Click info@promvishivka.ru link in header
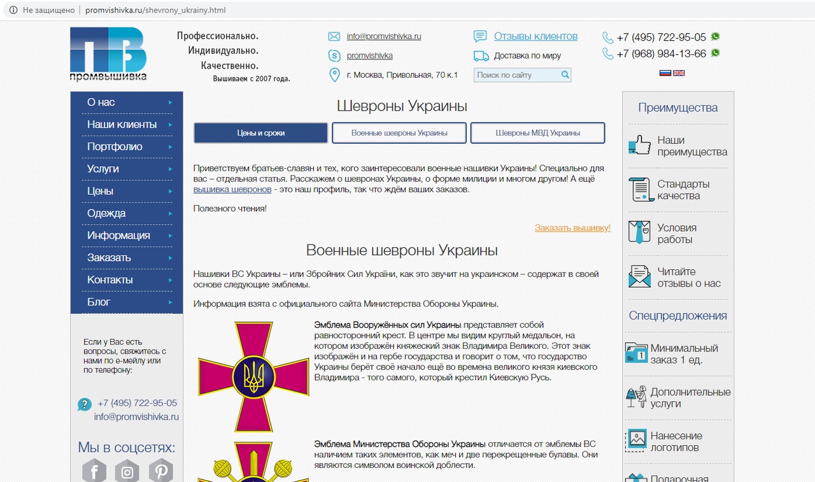Viewport: 815px width, 482px height. 384,36
